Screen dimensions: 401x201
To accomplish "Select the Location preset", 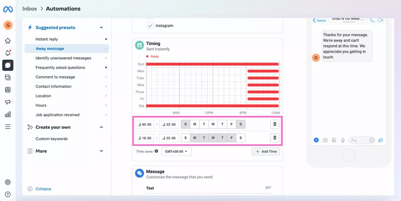I will pyautogui.click(x=67, y=96).
